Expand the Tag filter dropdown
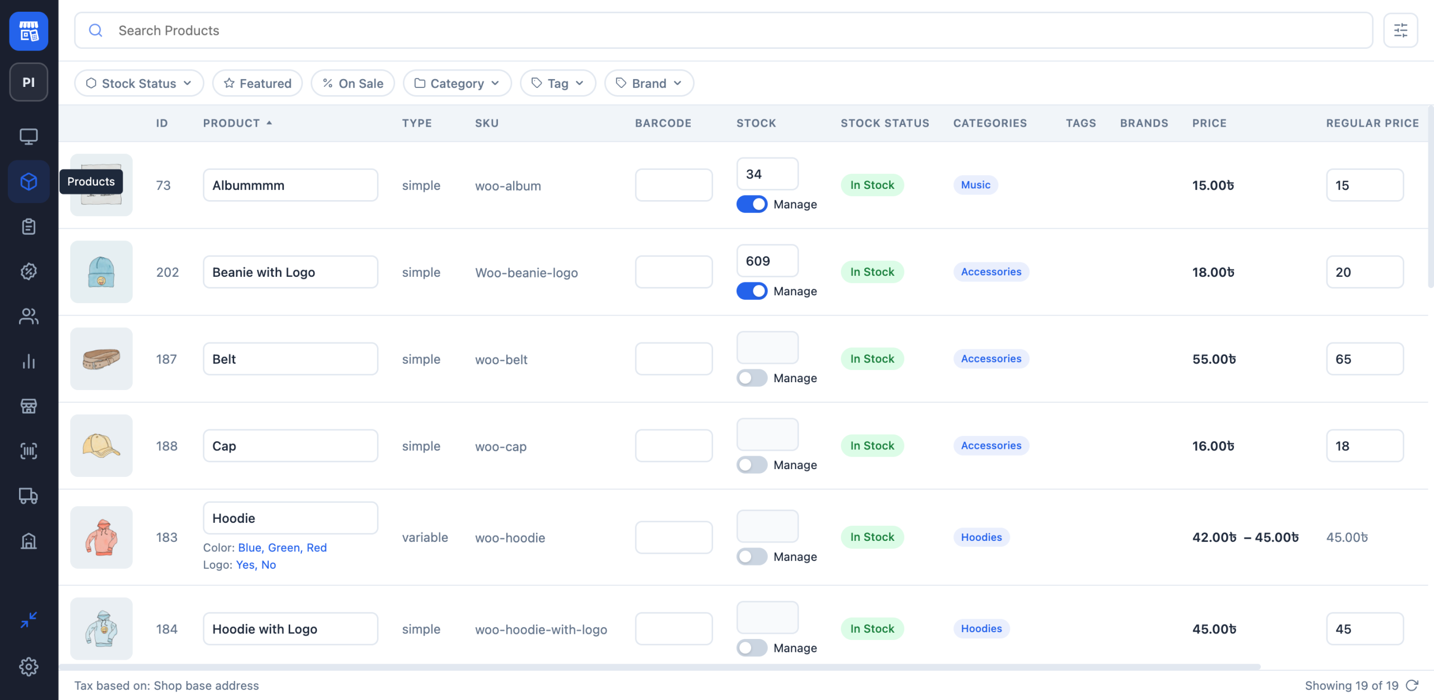Viewport: 1434px width, 700px height. [x=558, y=83]
